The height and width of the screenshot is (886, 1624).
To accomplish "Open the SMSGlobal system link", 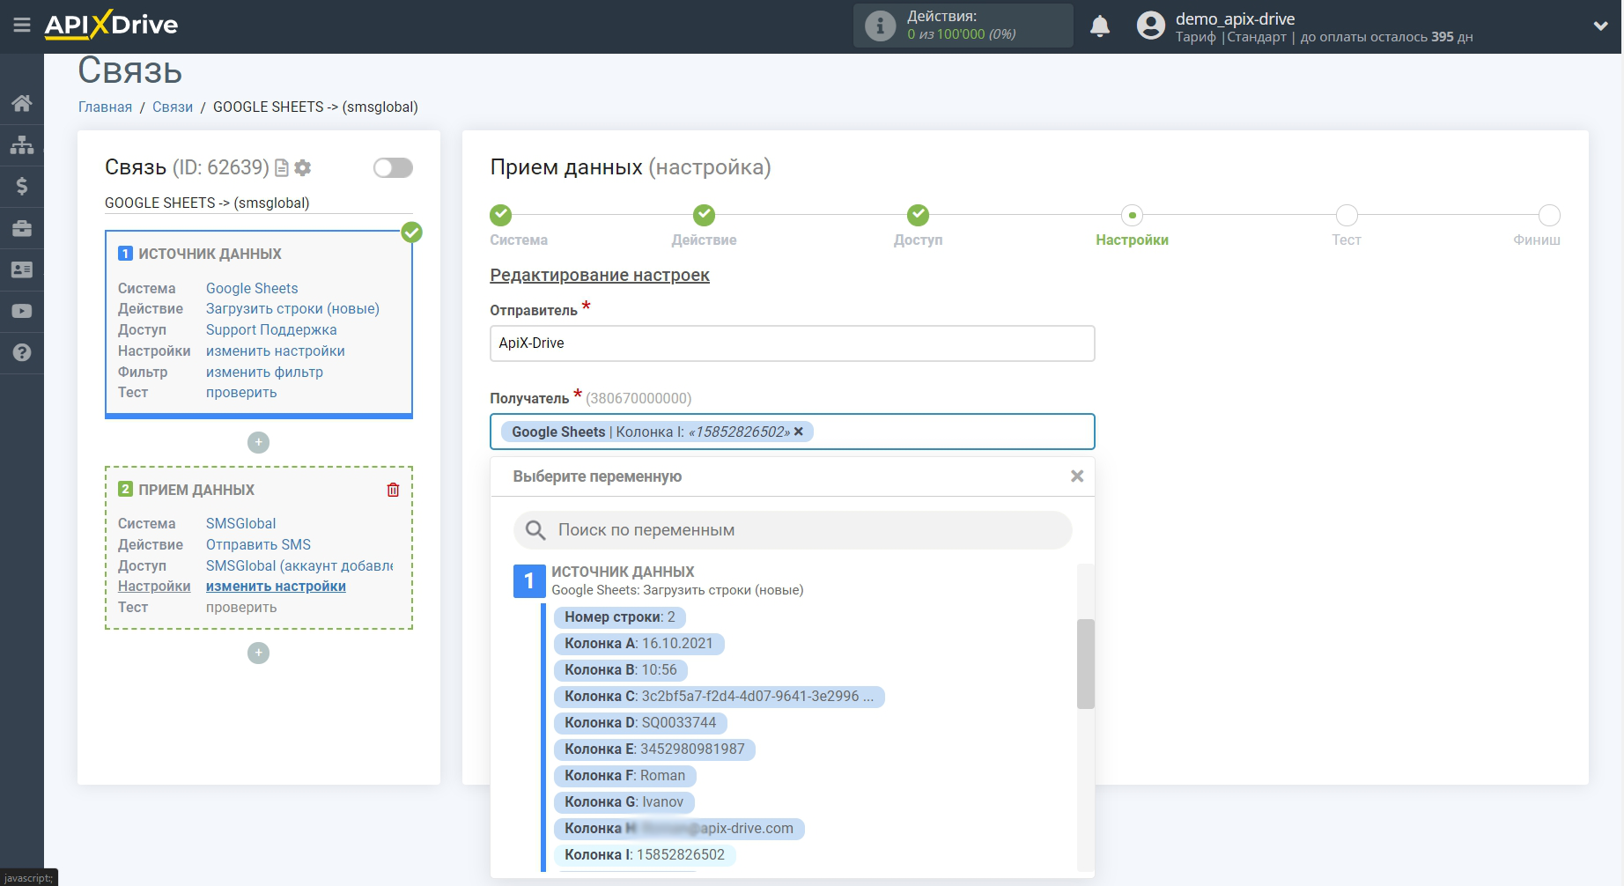I will [x=240, y=523].
